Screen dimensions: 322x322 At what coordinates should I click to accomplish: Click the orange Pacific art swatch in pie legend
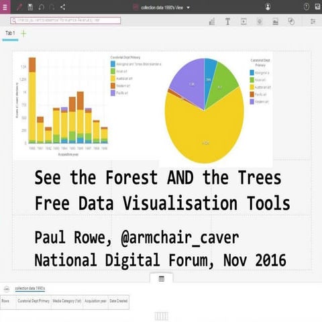point(252,95)
